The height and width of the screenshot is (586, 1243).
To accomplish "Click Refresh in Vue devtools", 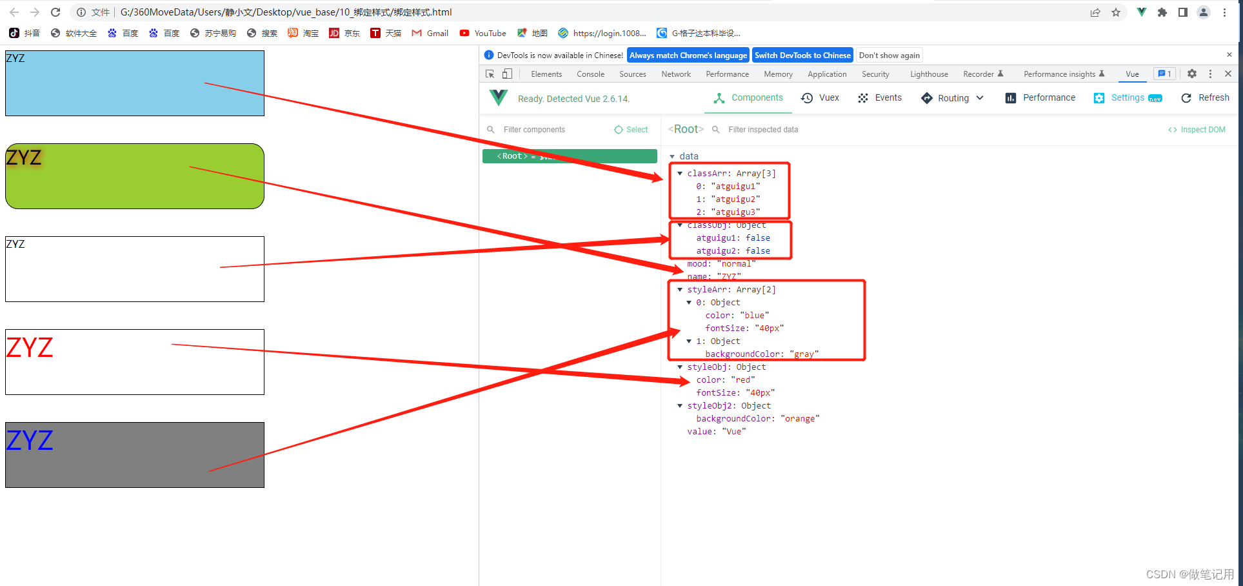I will click(x=1205, y=98).
